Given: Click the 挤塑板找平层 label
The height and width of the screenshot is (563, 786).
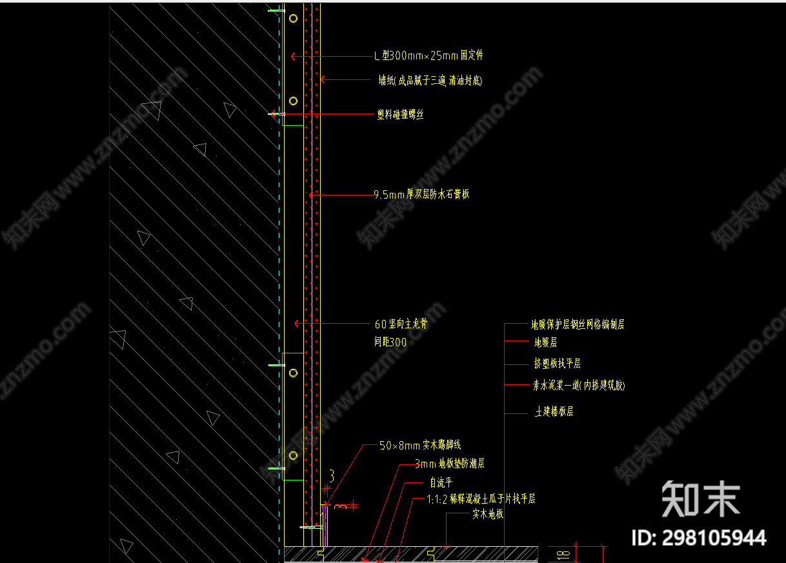Looking at the screenshot, I should [x=558, y=364].
